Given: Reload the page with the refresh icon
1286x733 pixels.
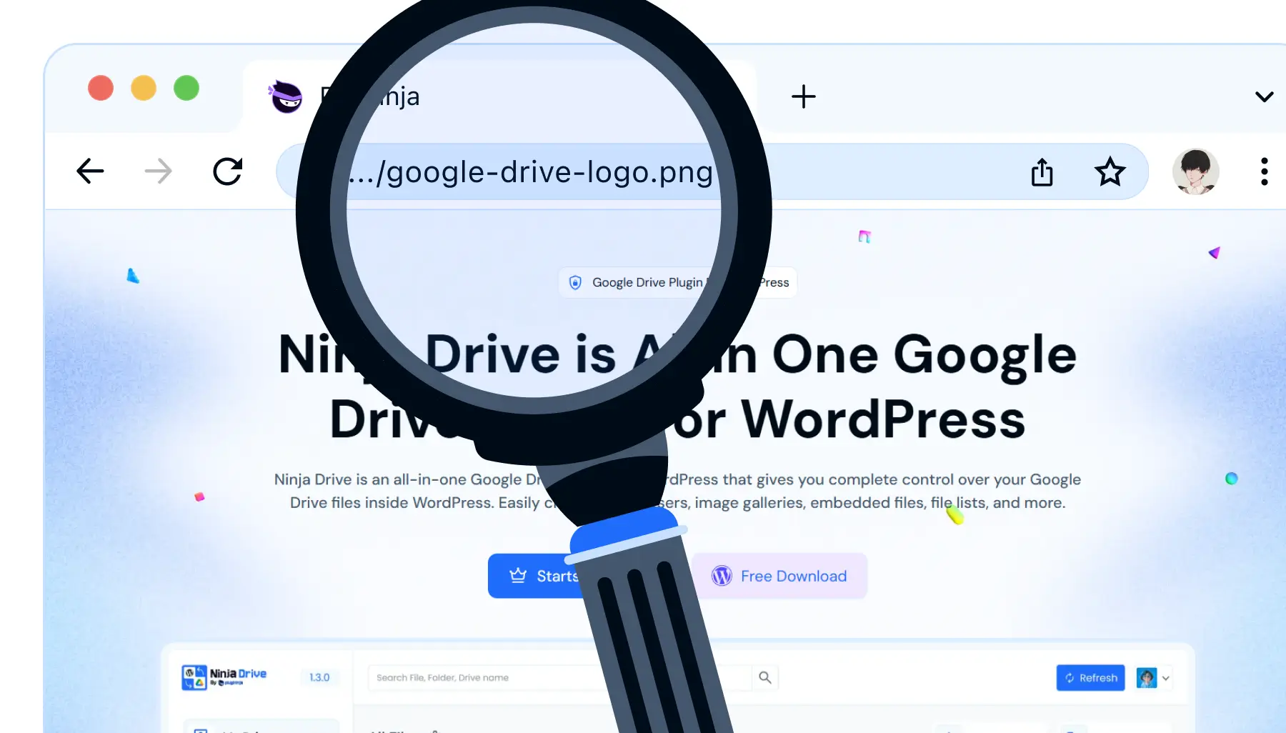Looking at the screenshot, I should 228,171.
